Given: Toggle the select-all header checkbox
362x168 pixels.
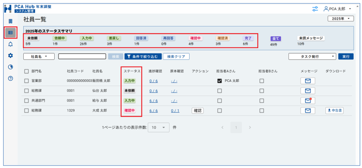Looking at the screenshot, I should tap(26, 71).
